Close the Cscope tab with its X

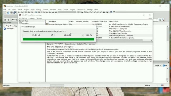(x=160, y=65)
